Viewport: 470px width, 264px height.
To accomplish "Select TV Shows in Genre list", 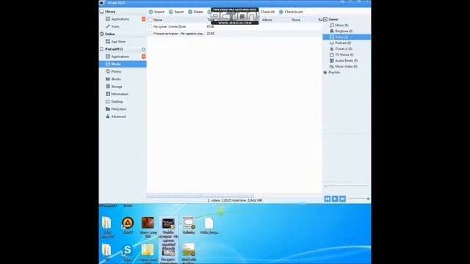I will (x=344, y=55).
